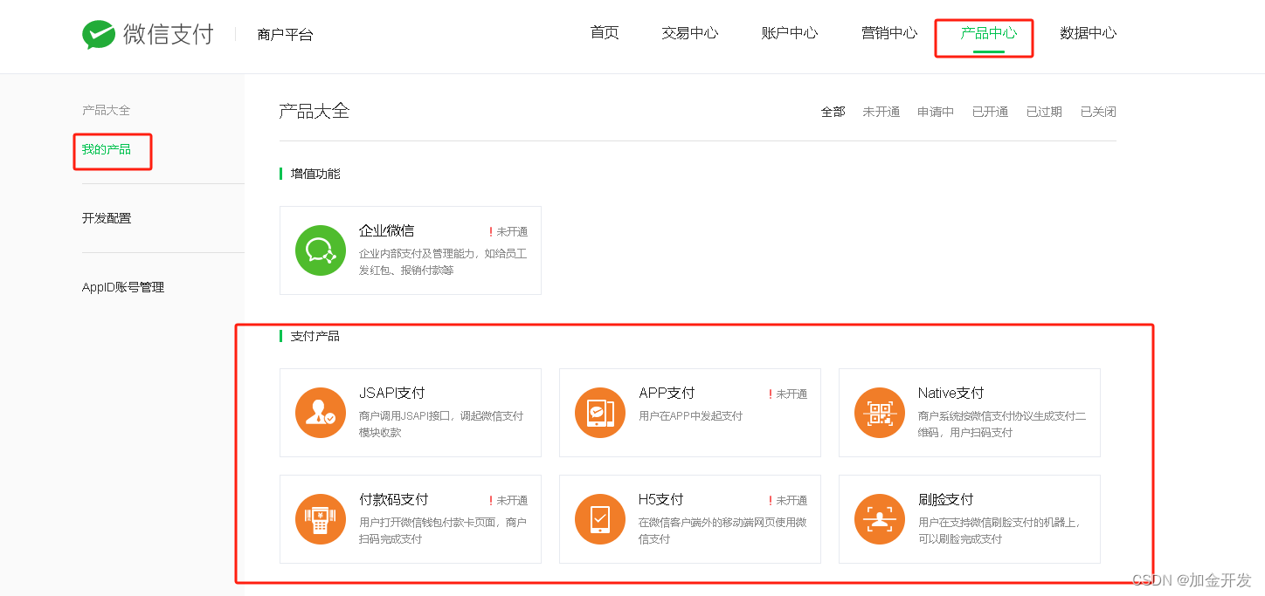Open the 首页 top menu
1265x596 pixels.
(x=605, y=33)
